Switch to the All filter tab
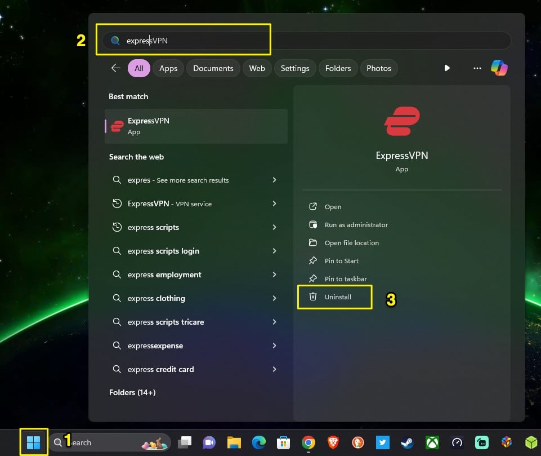 click(139, 68)
